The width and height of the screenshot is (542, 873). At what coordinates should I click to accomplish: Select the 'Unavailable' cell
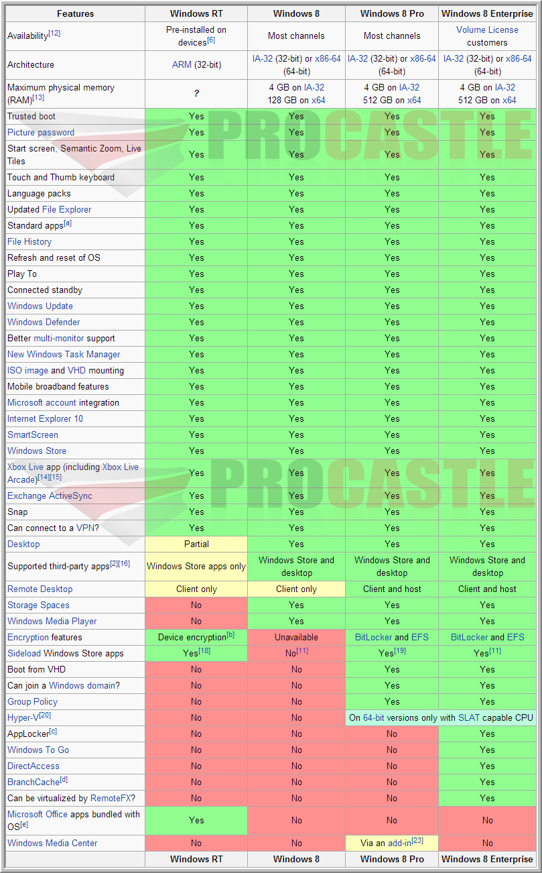(x=297, y=638)
